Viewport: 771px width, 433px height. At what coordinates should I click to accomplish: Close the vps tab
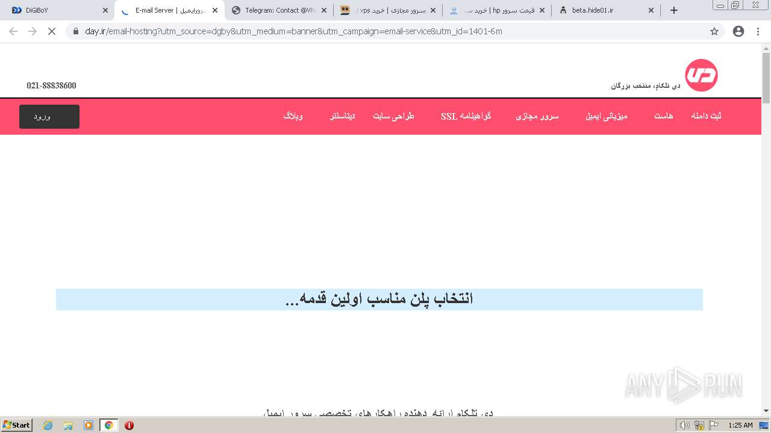(432, 10)
